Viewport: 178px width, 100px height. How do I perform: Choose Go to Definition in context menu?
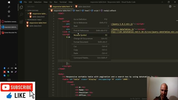click(90, 19)
